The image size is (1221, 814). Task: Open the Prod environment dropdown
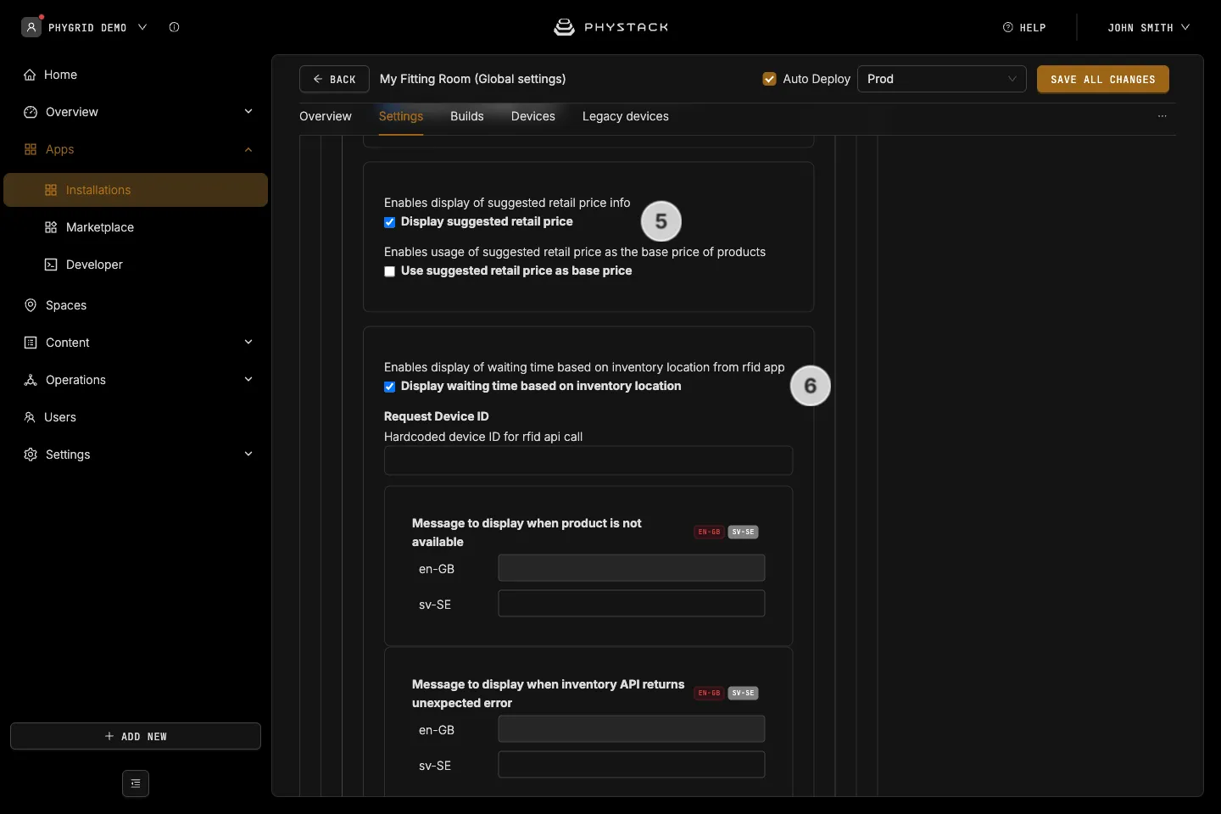pyautogui.click(x=942, y=79)
